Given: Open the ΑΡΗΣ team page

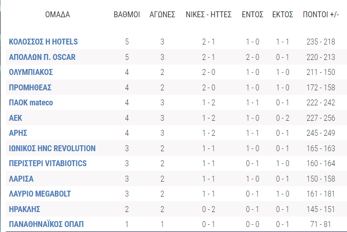Looking at the screenshot, I should (17, 133).
